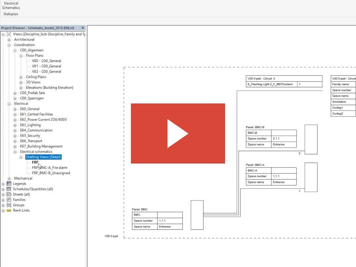Expand the C00_Prefab Sets node
356x267 pixels.
coord(15,93)
